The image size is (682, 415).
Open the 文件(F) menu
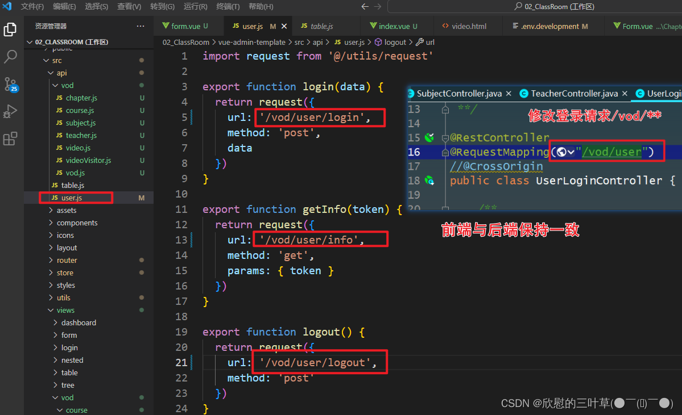click(32, 6)
